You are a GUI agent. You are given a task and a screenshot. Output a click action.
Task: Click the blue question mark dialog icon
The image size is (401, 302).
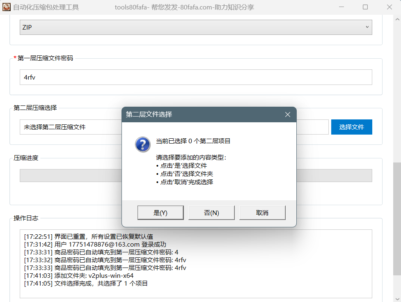[142, 145]
